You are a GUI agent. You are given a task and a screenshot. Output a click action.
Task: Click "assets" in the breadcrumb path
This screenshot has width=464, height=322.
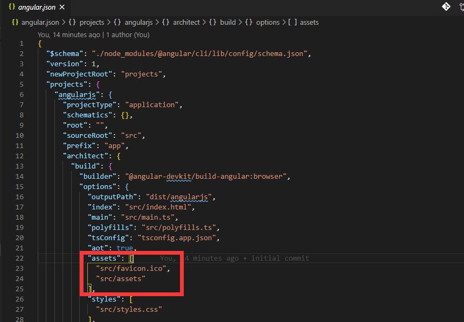coord(309,22)
